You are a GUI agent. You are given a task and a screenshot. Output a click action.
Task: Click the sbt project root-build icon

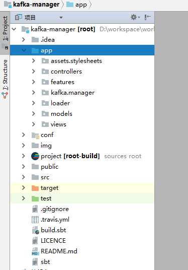[x=35, y=156]
